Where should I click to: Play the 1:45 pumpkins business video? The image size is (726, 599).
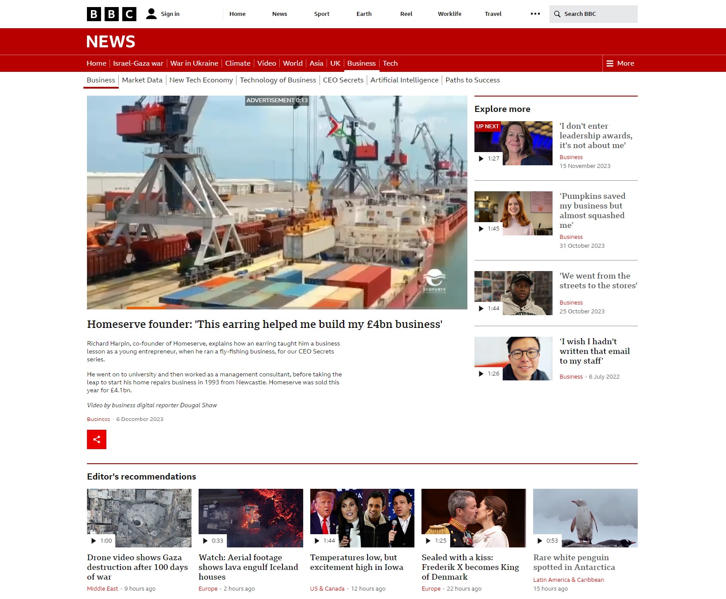(x=513, y=213)
